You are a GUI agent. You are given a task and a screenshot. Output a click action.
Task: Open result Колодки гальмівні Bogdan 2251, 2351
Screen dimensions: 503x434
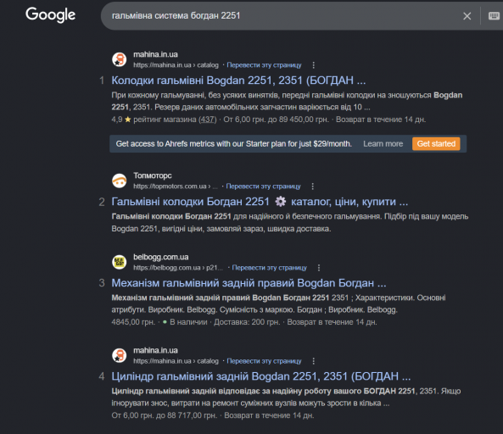pyautogui.click(x=238, y=81)
